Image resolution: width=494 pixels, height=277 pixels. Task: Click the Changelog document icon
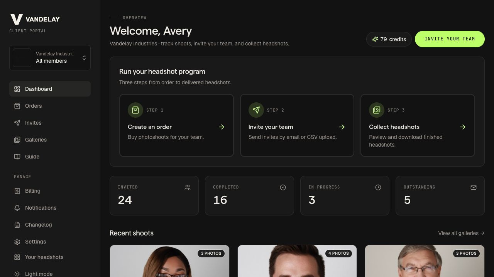point(17,225)
